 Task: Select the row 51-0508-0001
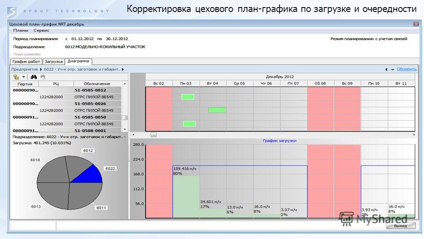(66, 130)
